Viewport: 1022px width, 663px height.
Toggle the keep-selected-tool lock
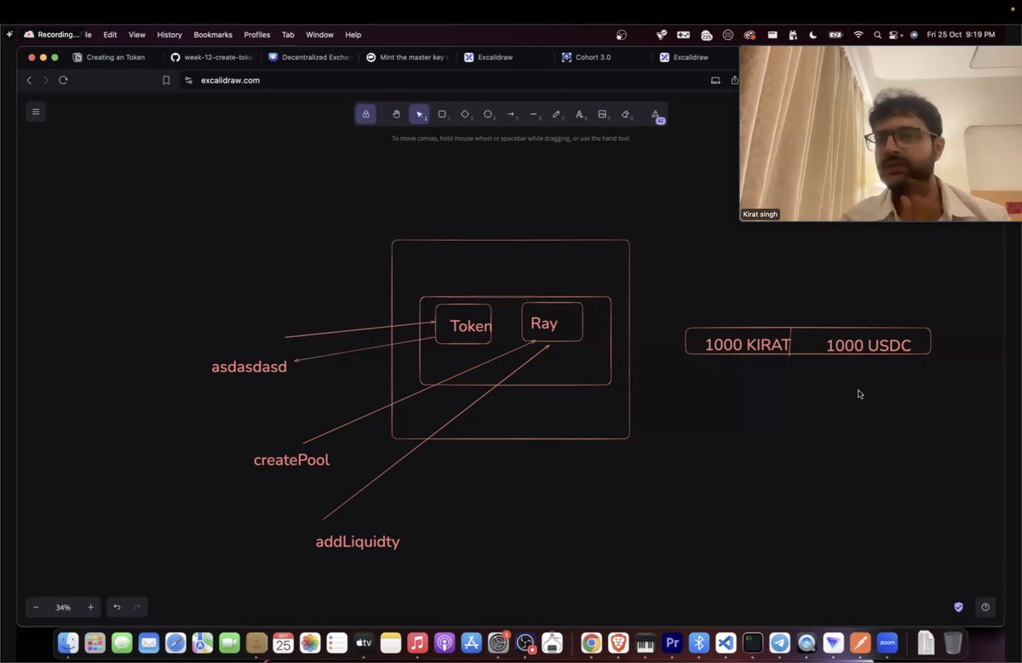[x=365, y=113]
